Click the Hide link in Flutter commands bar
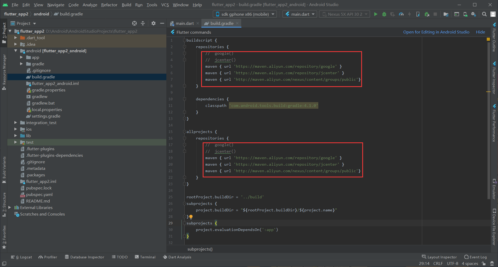The image size is (498, 267). [480, 32]
